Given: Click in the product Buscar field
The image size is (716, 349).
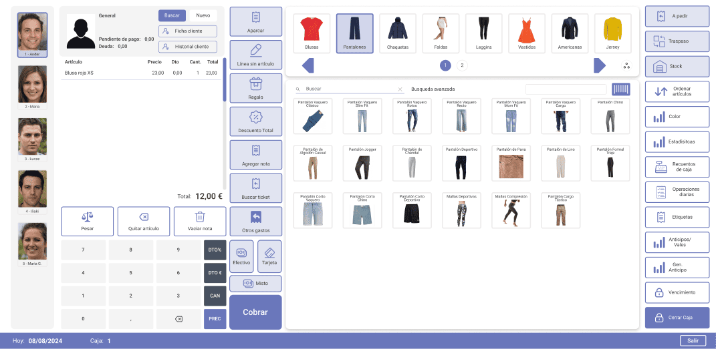Looking at the screenshot, I should (350, 89).
